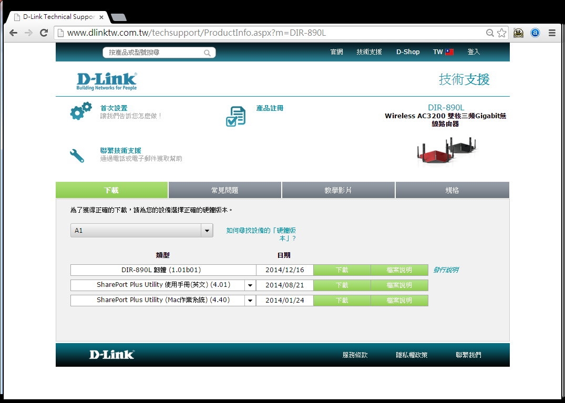Open 檔案說明 for DIR-890L firmware
Screen dimensions: 565x403
coord(399,270)
